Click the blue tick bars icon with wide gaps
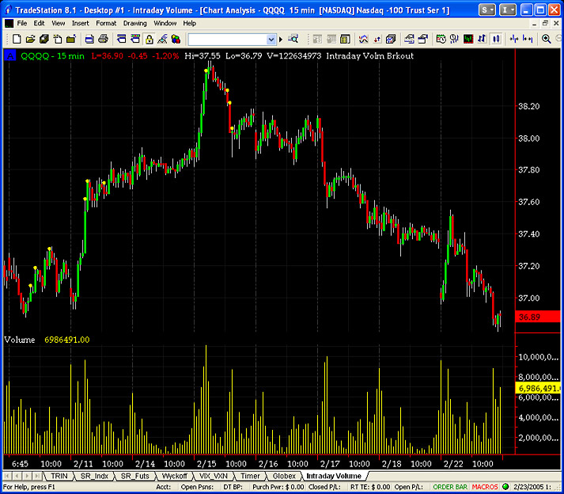Image resolution: width=564 pixels, height=494 pixels. point(528,39)
